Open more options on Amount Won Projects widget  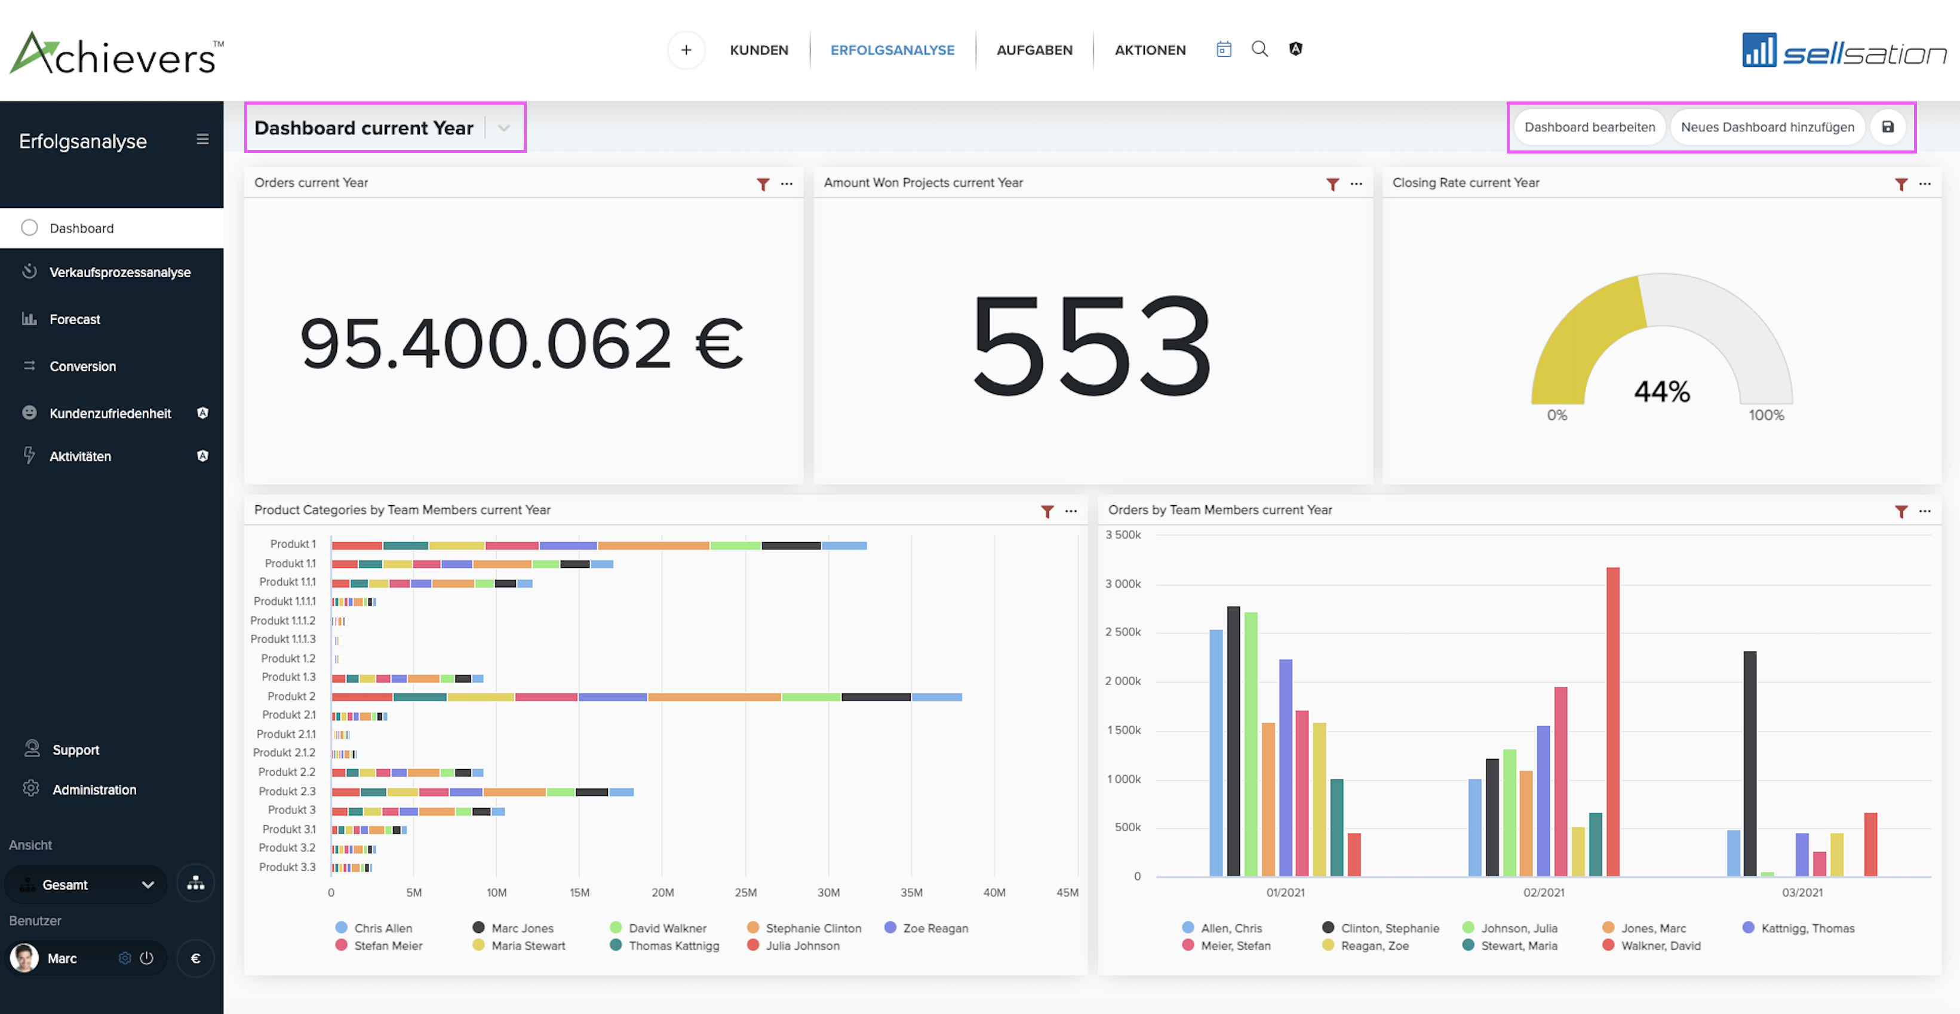coord(1356,184)
